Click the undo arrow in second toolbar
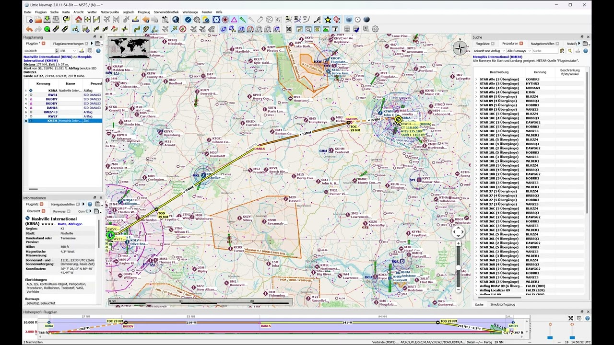Screen dimensions: 614x345 point(29,29)
